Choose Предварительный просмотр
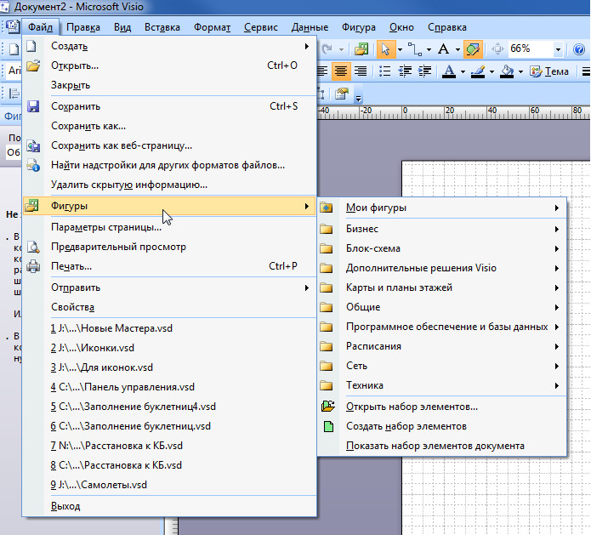The width and height of the screenshot is (591, 535). tap(169, 247)
